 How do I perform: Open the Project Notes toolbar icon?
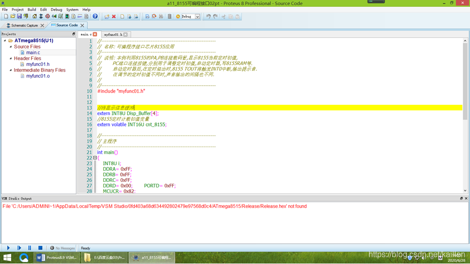point(86,17)
